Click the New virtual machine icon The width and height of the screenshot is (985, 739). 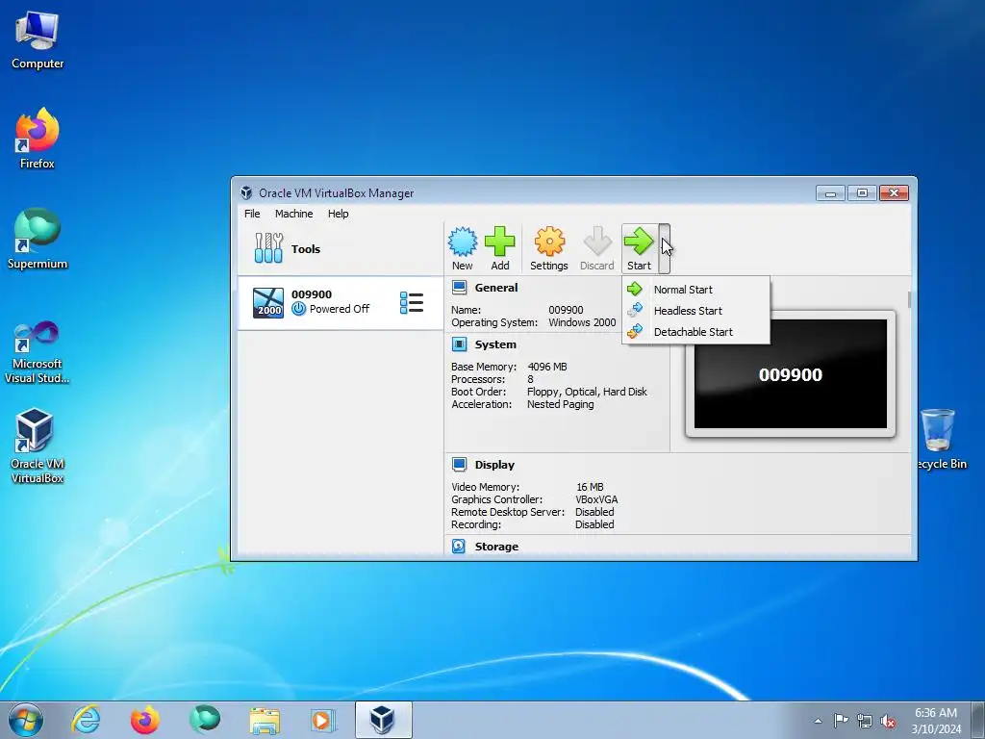pos(463,242)
